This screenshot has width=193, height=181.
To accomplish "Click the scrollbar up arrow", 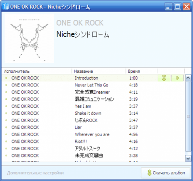I will [x=188, y=78].
